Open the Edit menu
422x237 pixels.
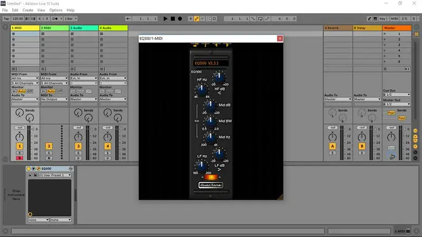pyautogui.click(x=15, y=10)
